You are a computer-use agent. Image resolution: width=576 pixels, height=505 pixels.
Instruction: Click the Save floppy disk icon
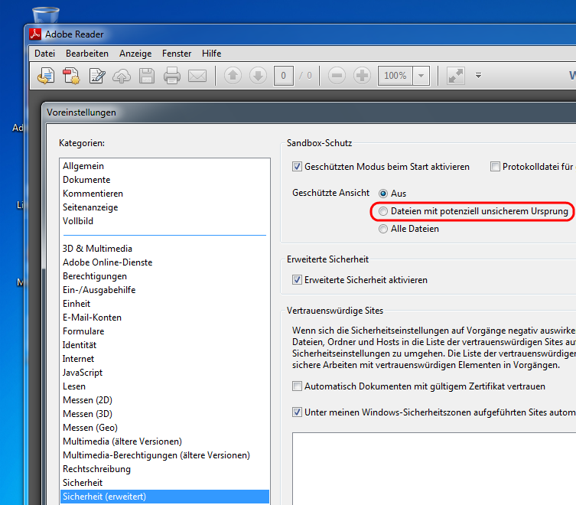coord(147,76)
